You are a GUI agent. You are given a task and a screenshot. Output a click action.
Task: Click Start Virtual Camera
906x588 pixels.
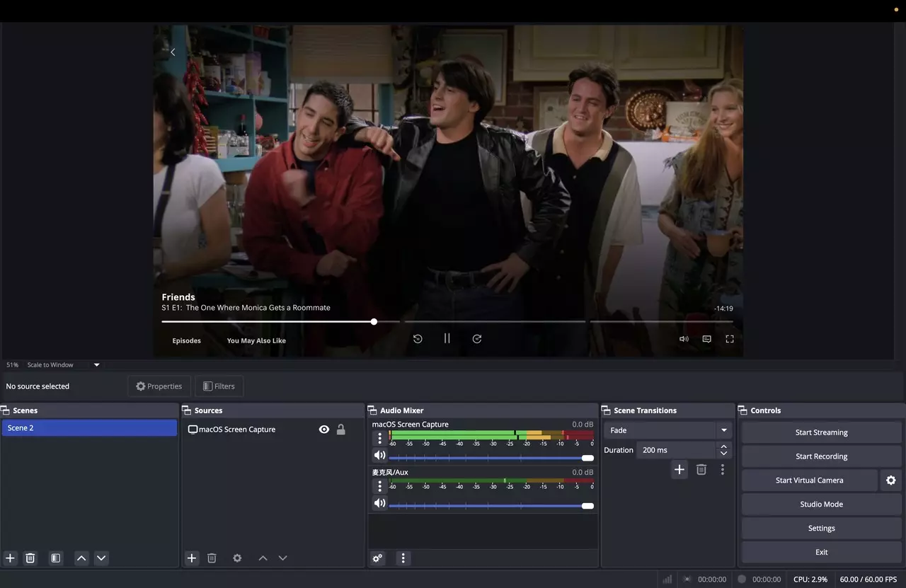[809, 480]
